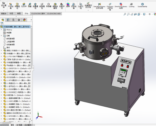This screenshot has width=156, height=126.
Task: Open the 对称检查 symmetry check tool
Action: pos(74,6)
